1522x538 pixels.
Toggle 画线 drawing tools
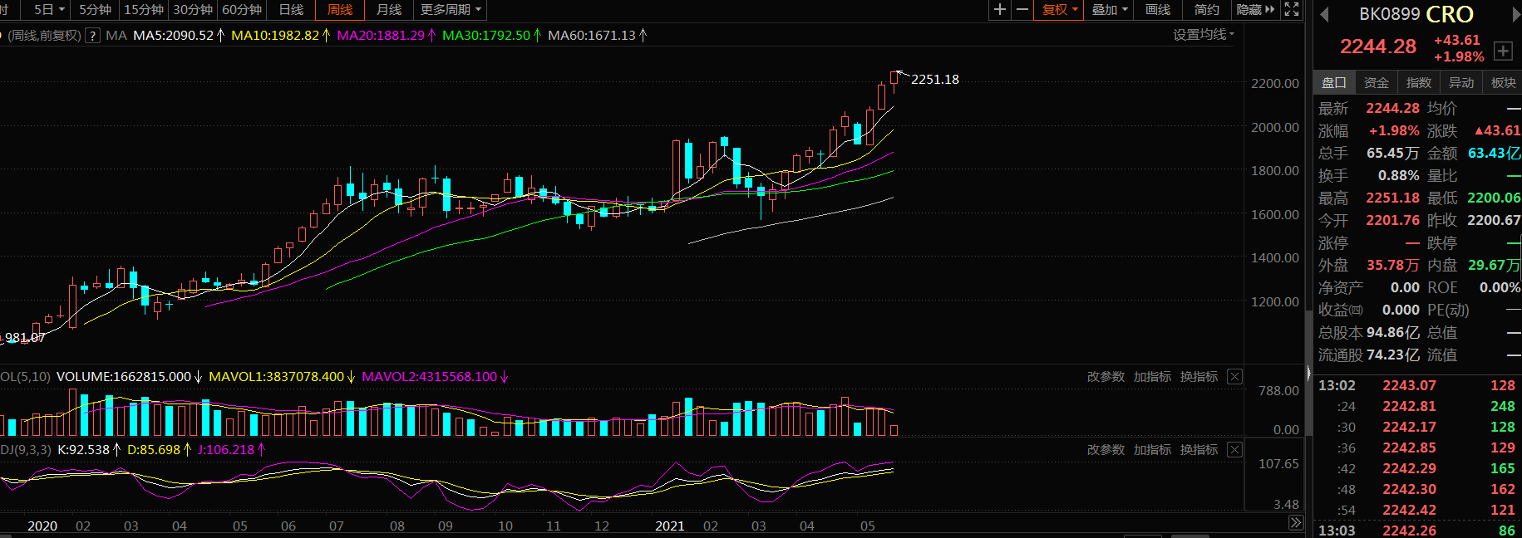[1158, 10]
